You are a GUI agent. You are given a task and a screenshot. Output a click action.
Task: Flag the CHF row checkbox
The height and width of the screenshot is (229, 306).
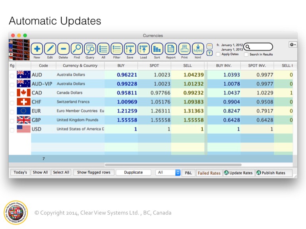[12, 103]
